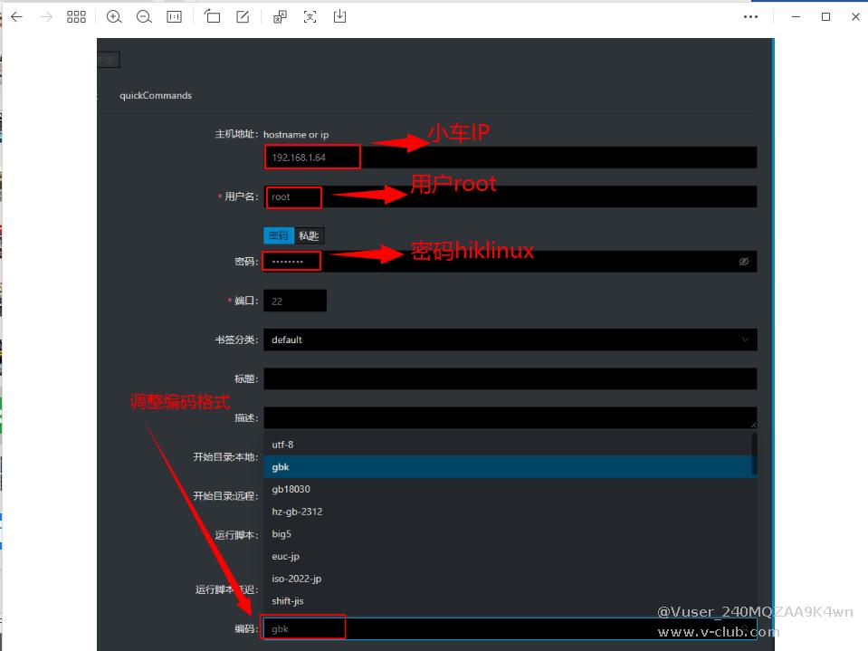Save the image with the download icon
This screenshot has width=868, height=651.
point(340,16)
